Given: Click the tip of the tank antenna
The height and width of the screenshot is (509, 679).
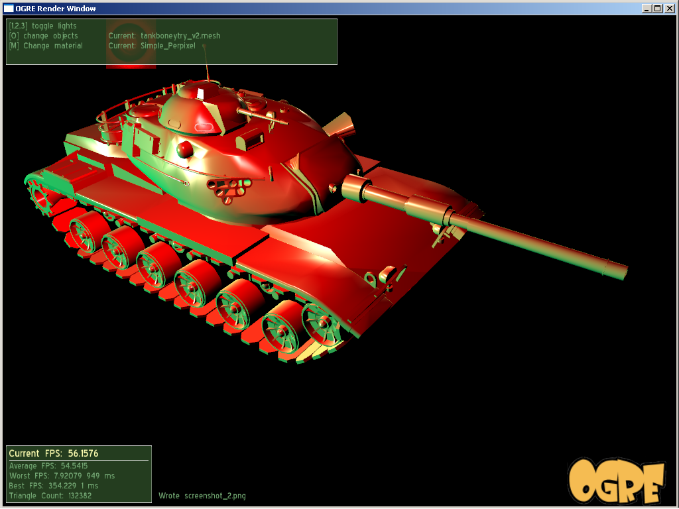Looking at the screenshot, I should tap(204, 46).
